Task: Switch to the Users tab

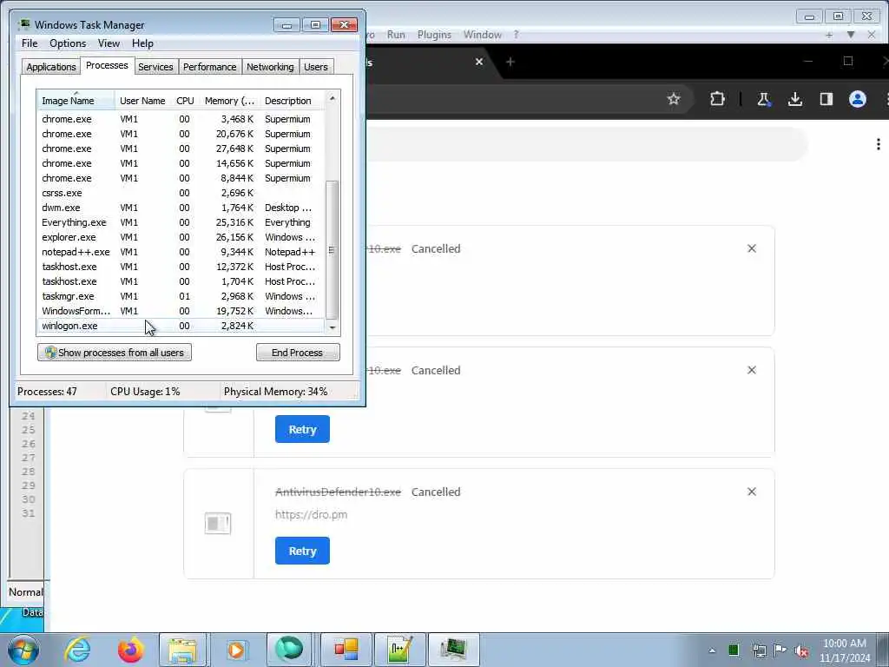Action: (315, 67)
